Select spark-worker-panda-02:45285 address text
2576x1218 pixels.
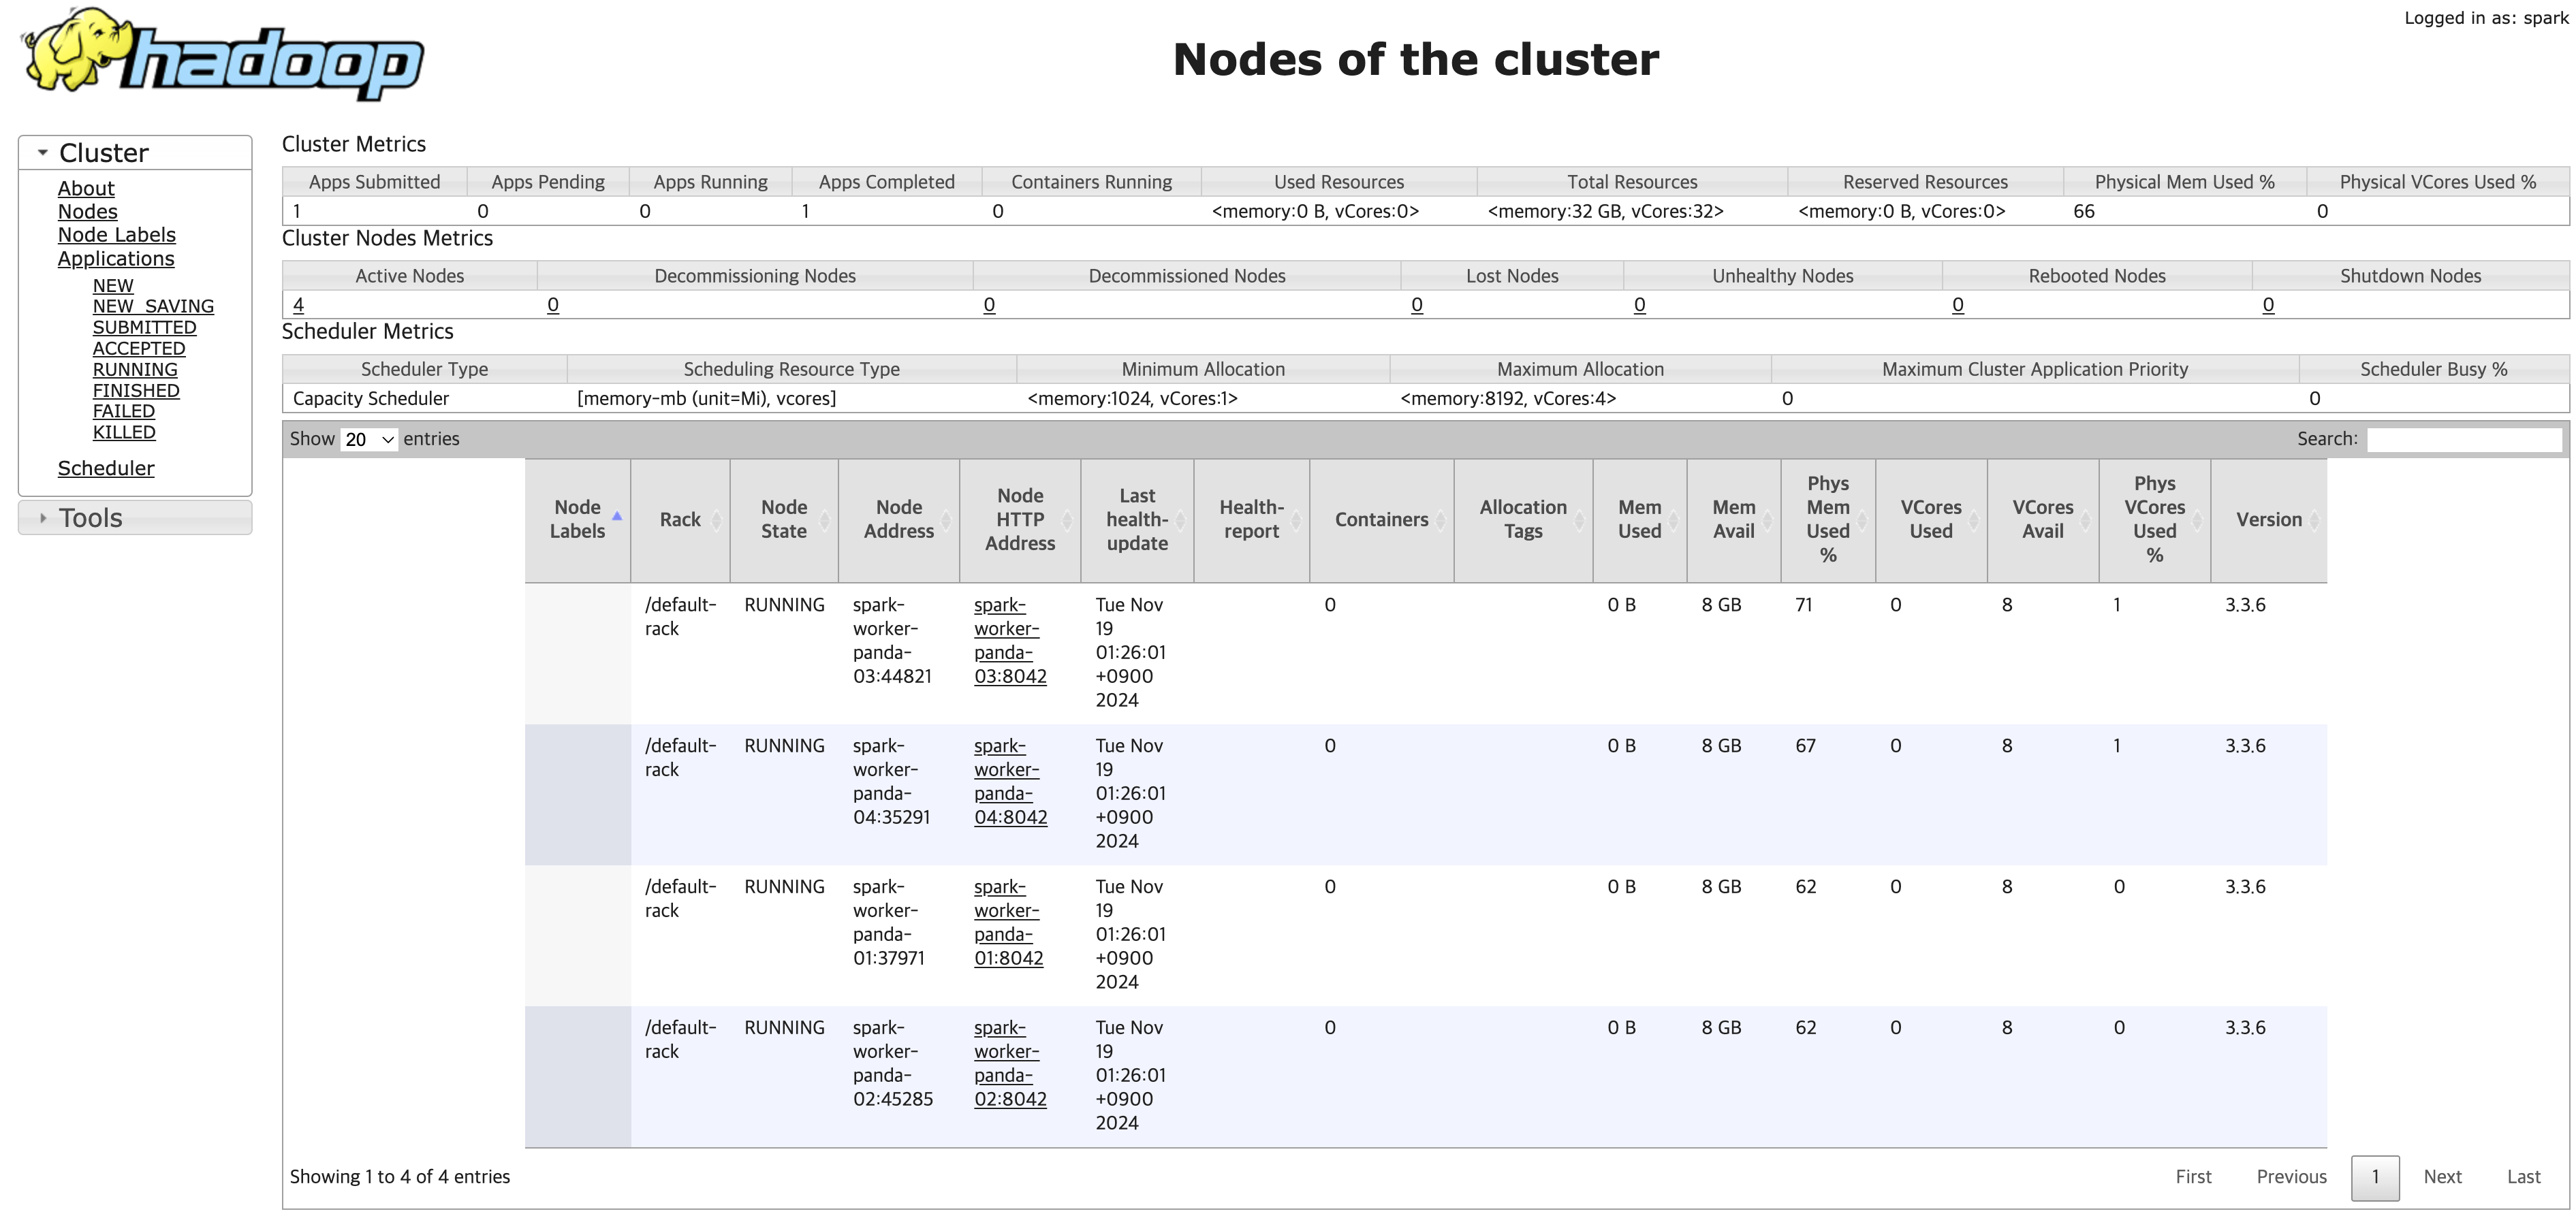(893, 1063)
